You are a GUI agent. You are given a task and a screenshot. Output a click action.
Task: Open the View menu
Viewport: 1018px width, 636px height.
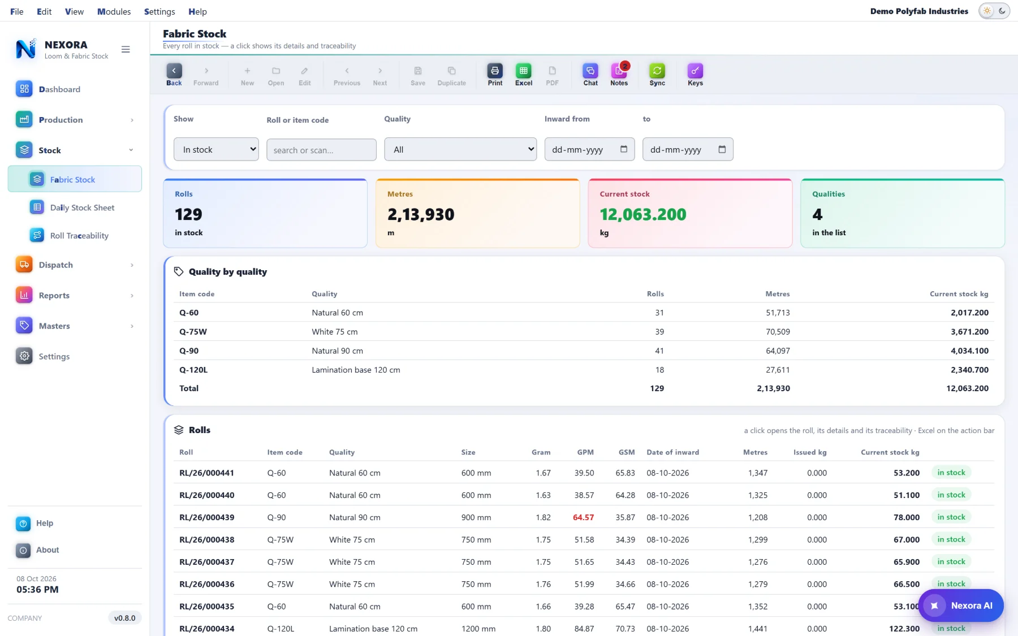[74, 11]
